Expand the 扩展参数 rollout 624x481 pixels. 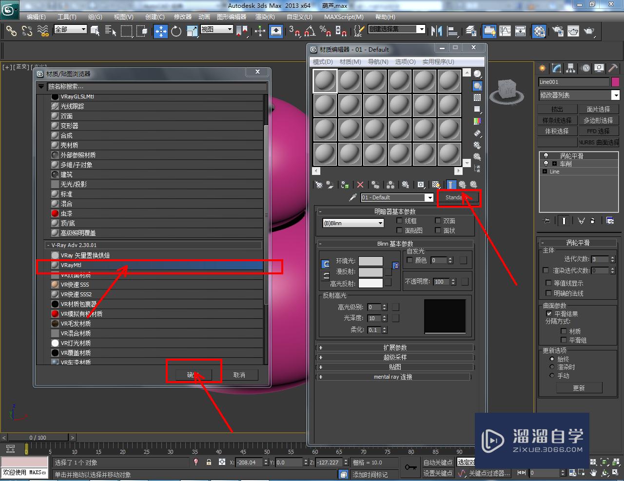click(x=395, y=347)
